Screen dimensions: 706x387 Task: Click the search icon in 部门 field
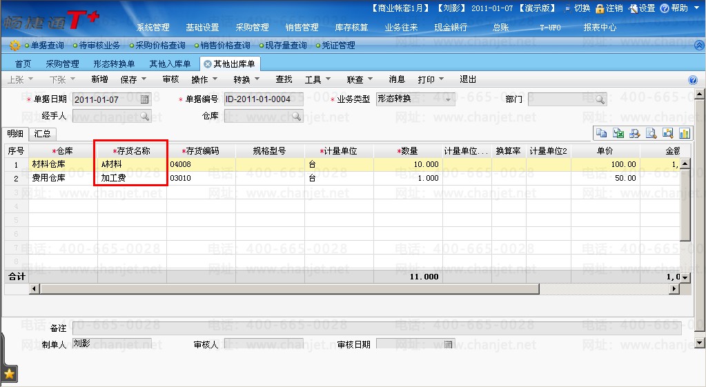pyautogui.click(x=600, y=99)
